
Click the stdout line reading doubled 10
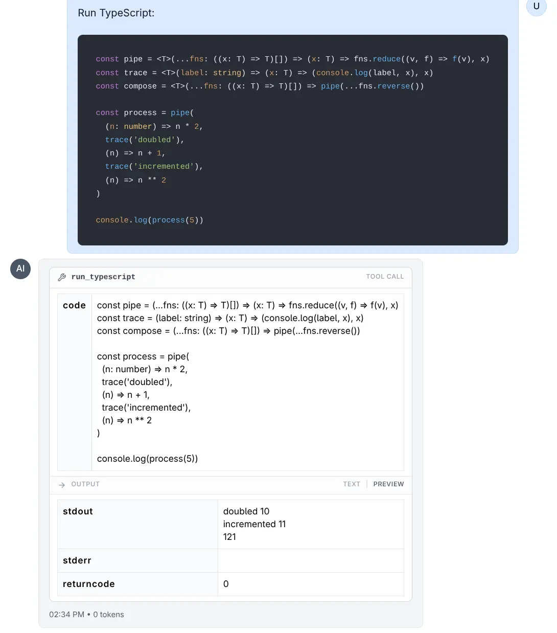coord(246,511)
